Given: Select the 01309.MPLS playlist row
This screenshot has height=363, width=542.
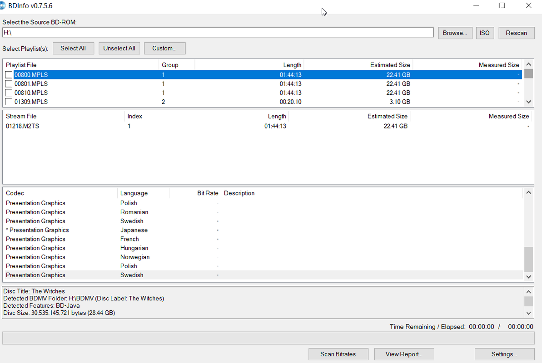Looking at the screenshot, I should point(263,102).
